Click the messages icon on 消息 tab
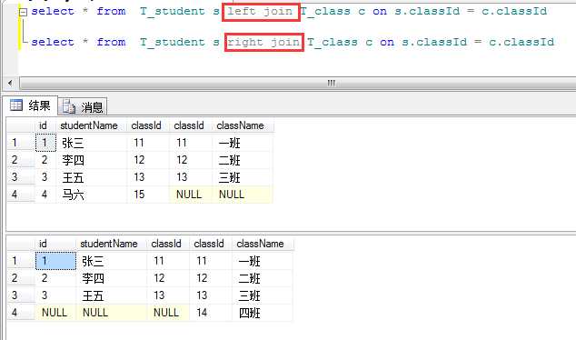The image size is (576, 340). pyautogui.click(x=69, y=107)
